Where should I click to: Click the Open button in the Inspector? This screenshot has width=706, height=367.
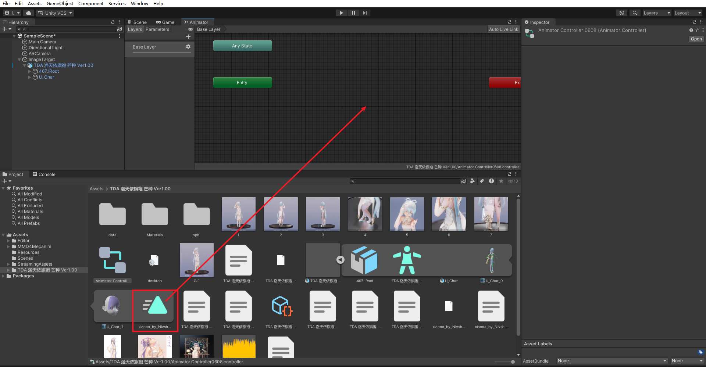(x=696, y=39)
